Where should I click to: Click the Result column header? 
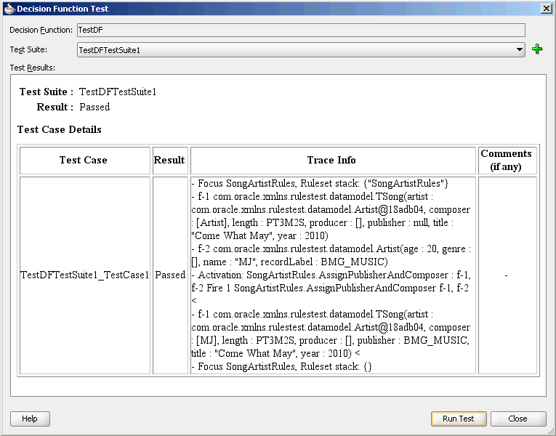click(x=170, y=160)
